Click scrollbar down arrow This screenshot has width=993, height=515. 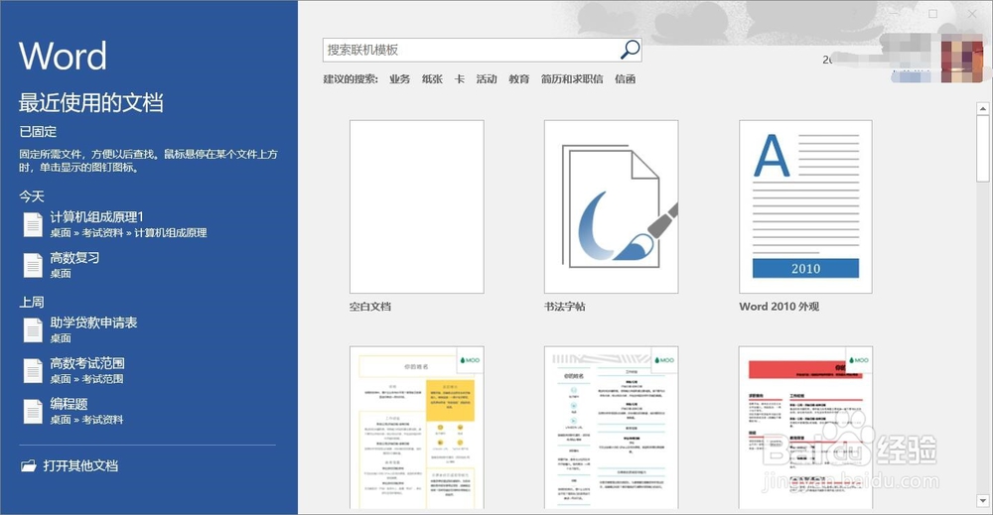(983, 500)
